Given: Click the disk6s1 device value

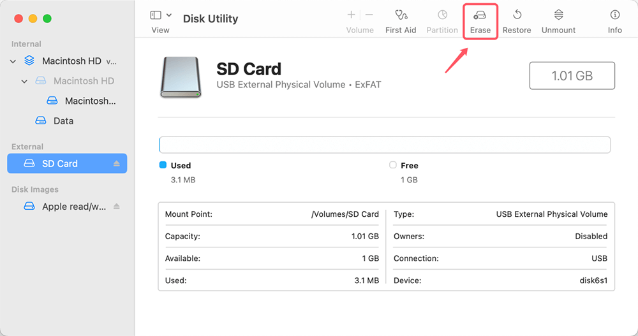Looking at the screenshot, I should pyautogui.click(x=593, y=281).
